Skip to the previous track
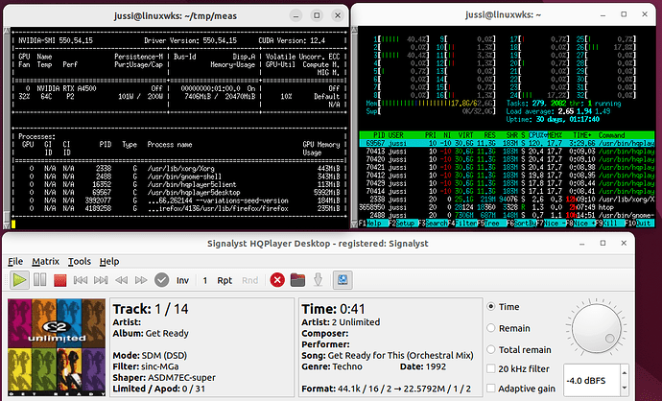The image size is (662, 401). point(81,280)
